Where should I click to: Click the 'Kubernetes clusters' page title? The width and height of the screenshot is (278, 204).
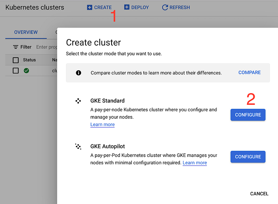35,8
